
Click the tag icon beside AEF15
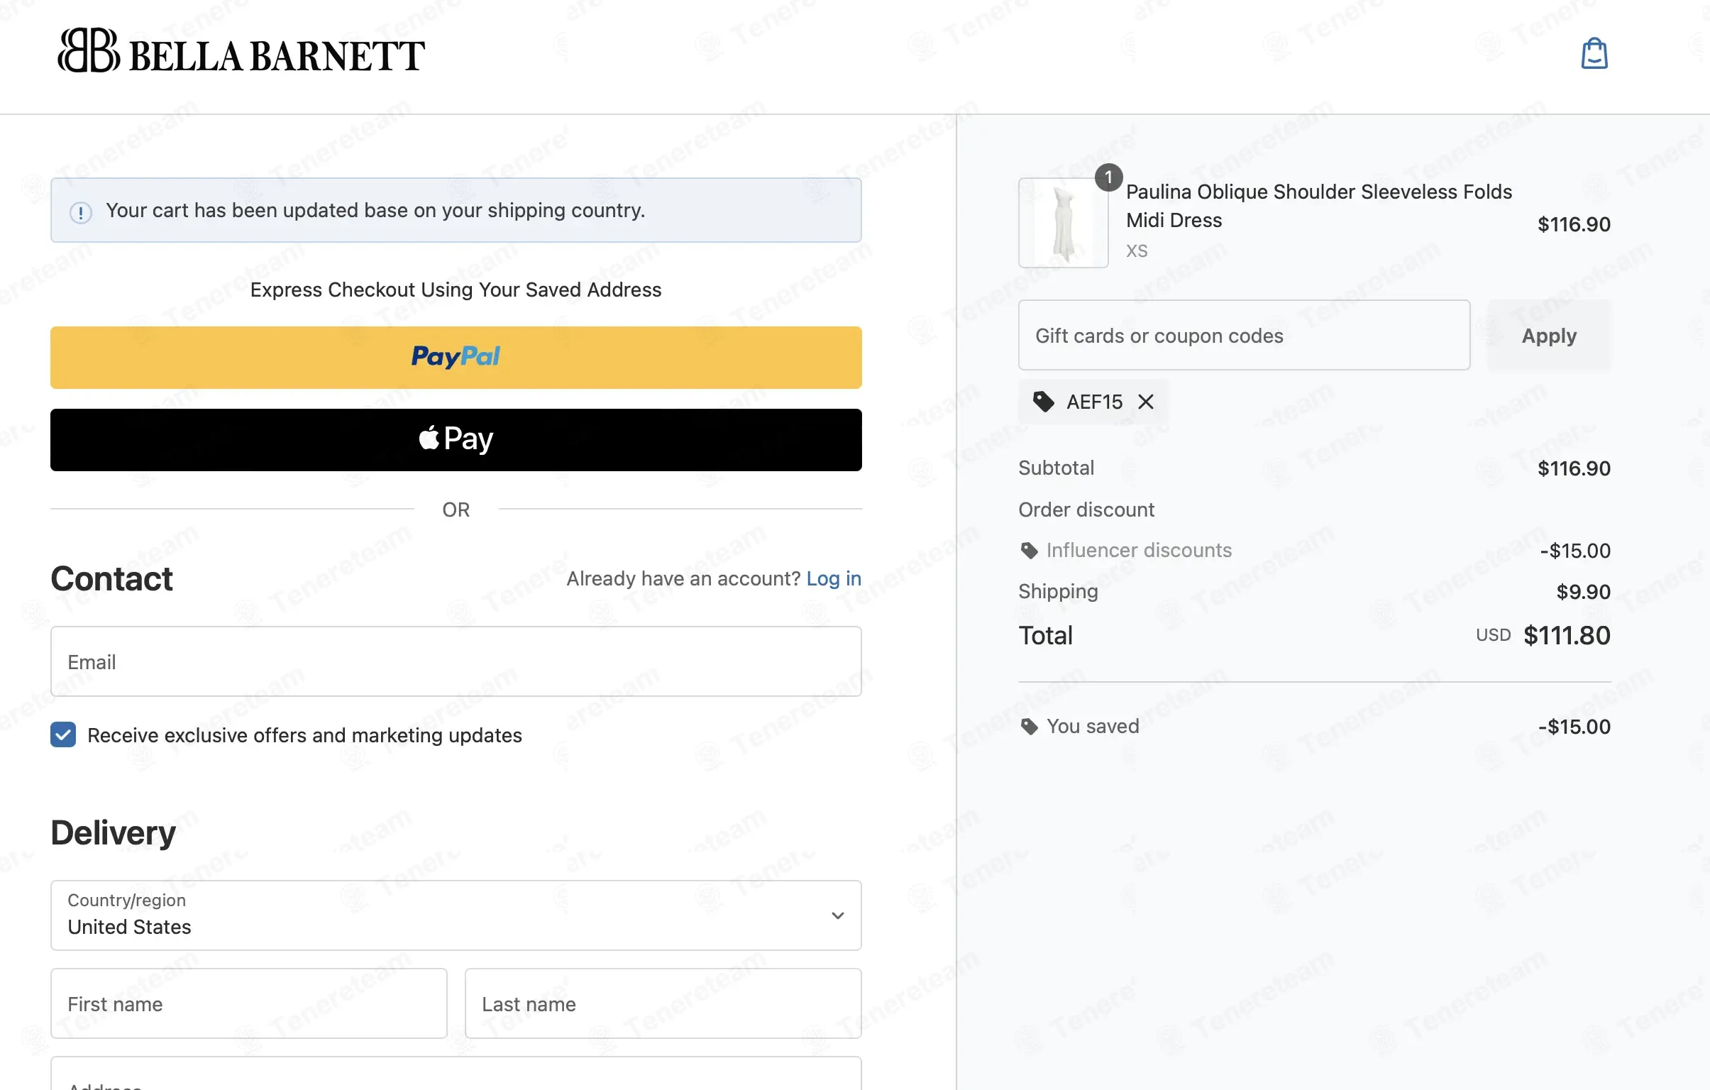pos(1043,402)
